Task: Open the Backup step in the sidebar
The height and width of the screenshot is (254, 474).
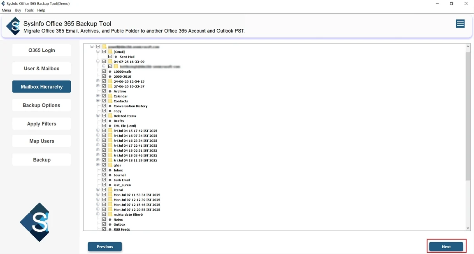Action: tap(42, 160)
